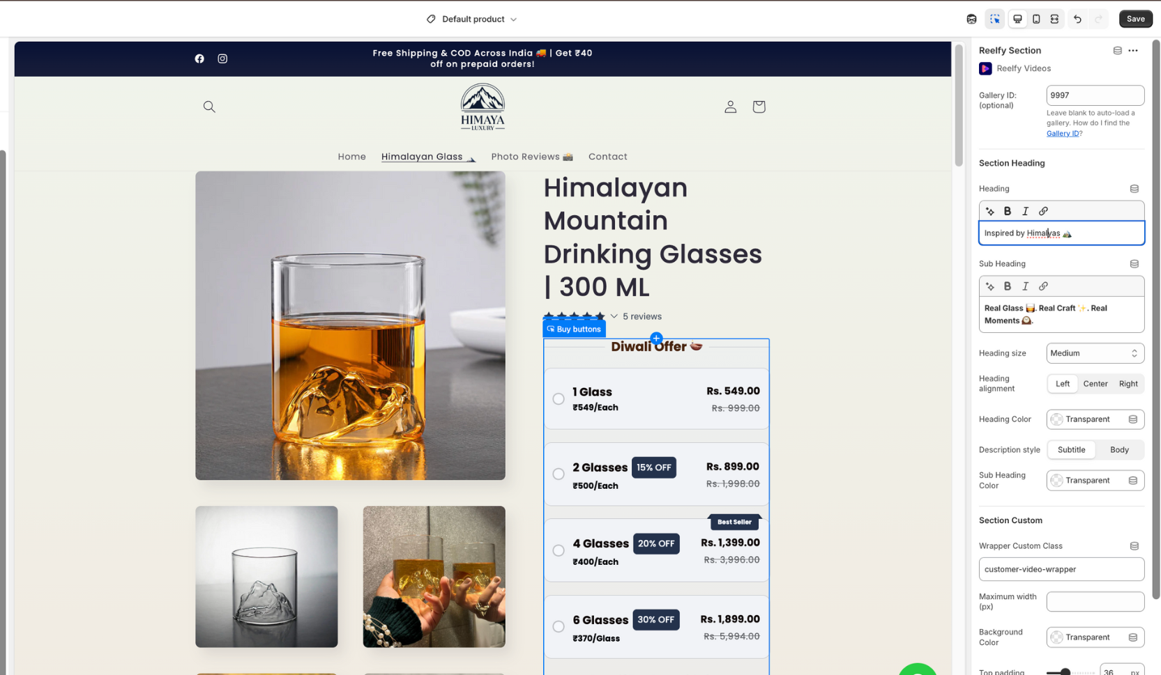
Task: Select the 1 Glass radio option
Action: 559,399
